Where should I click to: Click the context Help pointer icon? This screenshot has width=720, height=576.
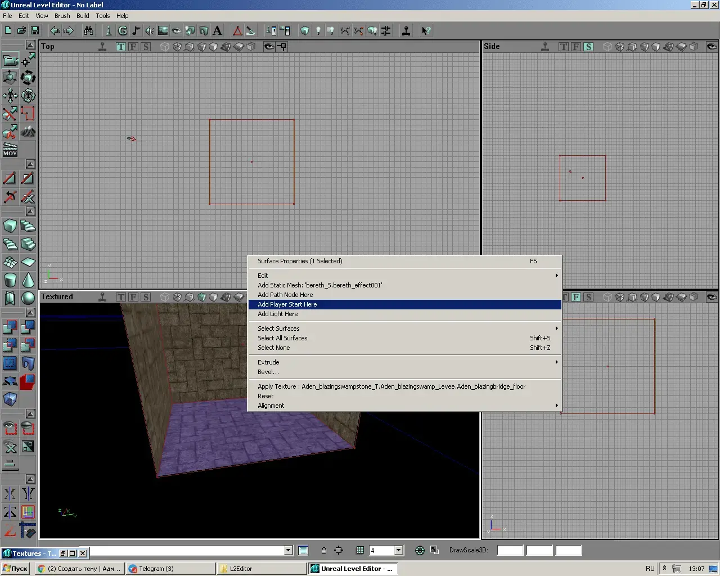(426, 30)
